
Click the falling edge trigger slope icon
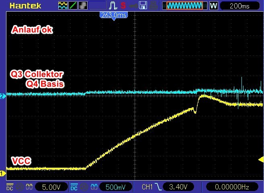[160, 187]
